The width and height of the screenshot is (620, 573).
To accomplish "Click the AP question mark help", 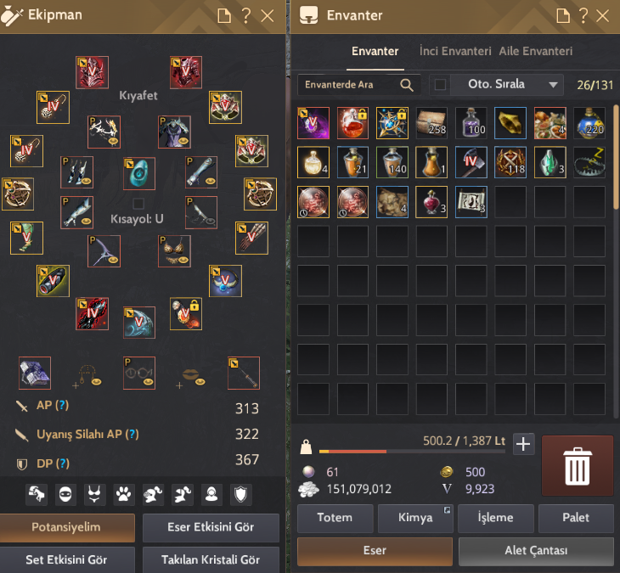I will click(62, 405).
